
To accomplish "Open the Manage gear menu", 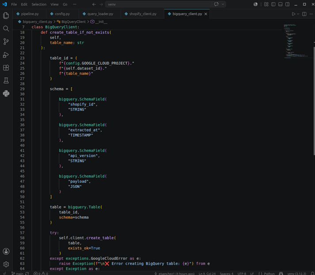I will 6,264.
